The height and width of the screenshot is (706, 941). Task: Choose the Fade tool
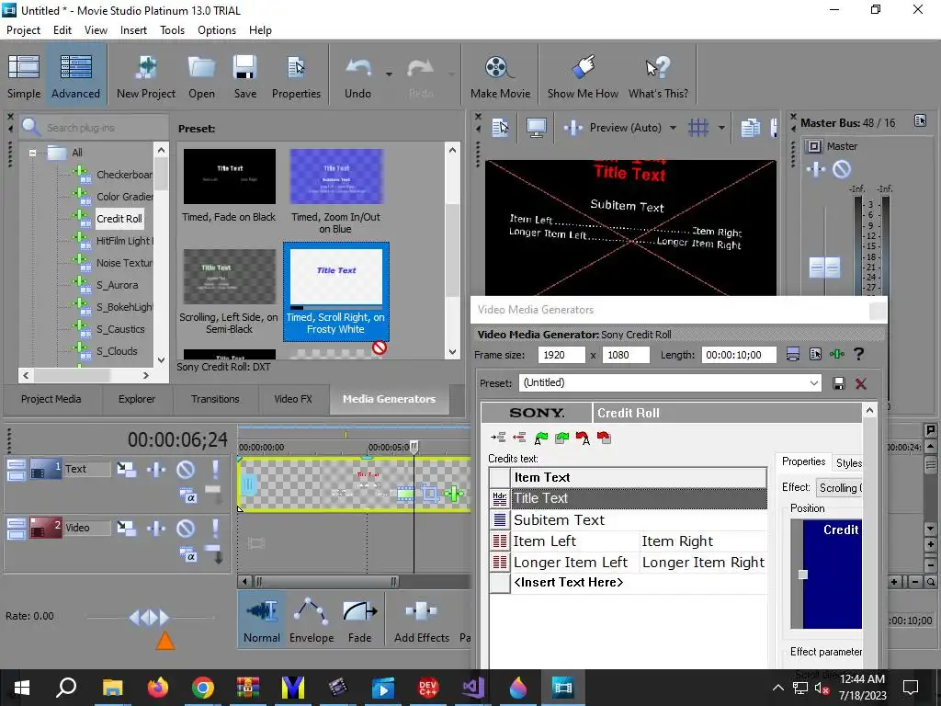[x=359, y=622]
